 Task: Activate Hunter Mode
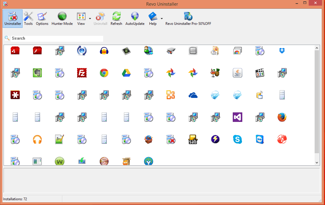coord(62,19)
